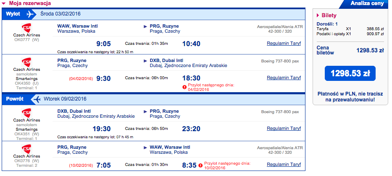Open Regulamin Taryf for the WAW to PRG flight
Screen dimensions: 392x176
pos(284,44)
